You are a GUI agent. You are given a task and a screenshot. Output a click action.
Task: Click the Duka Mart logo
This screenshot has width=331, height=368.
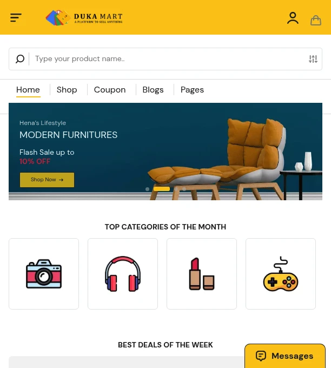(x=84, y=18)
